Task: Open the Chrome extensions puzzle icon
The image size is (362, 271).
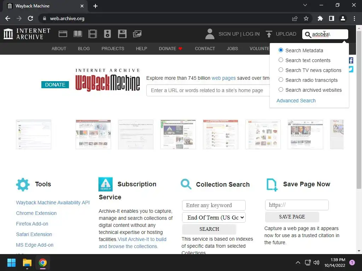Action: tap(320, 18)
